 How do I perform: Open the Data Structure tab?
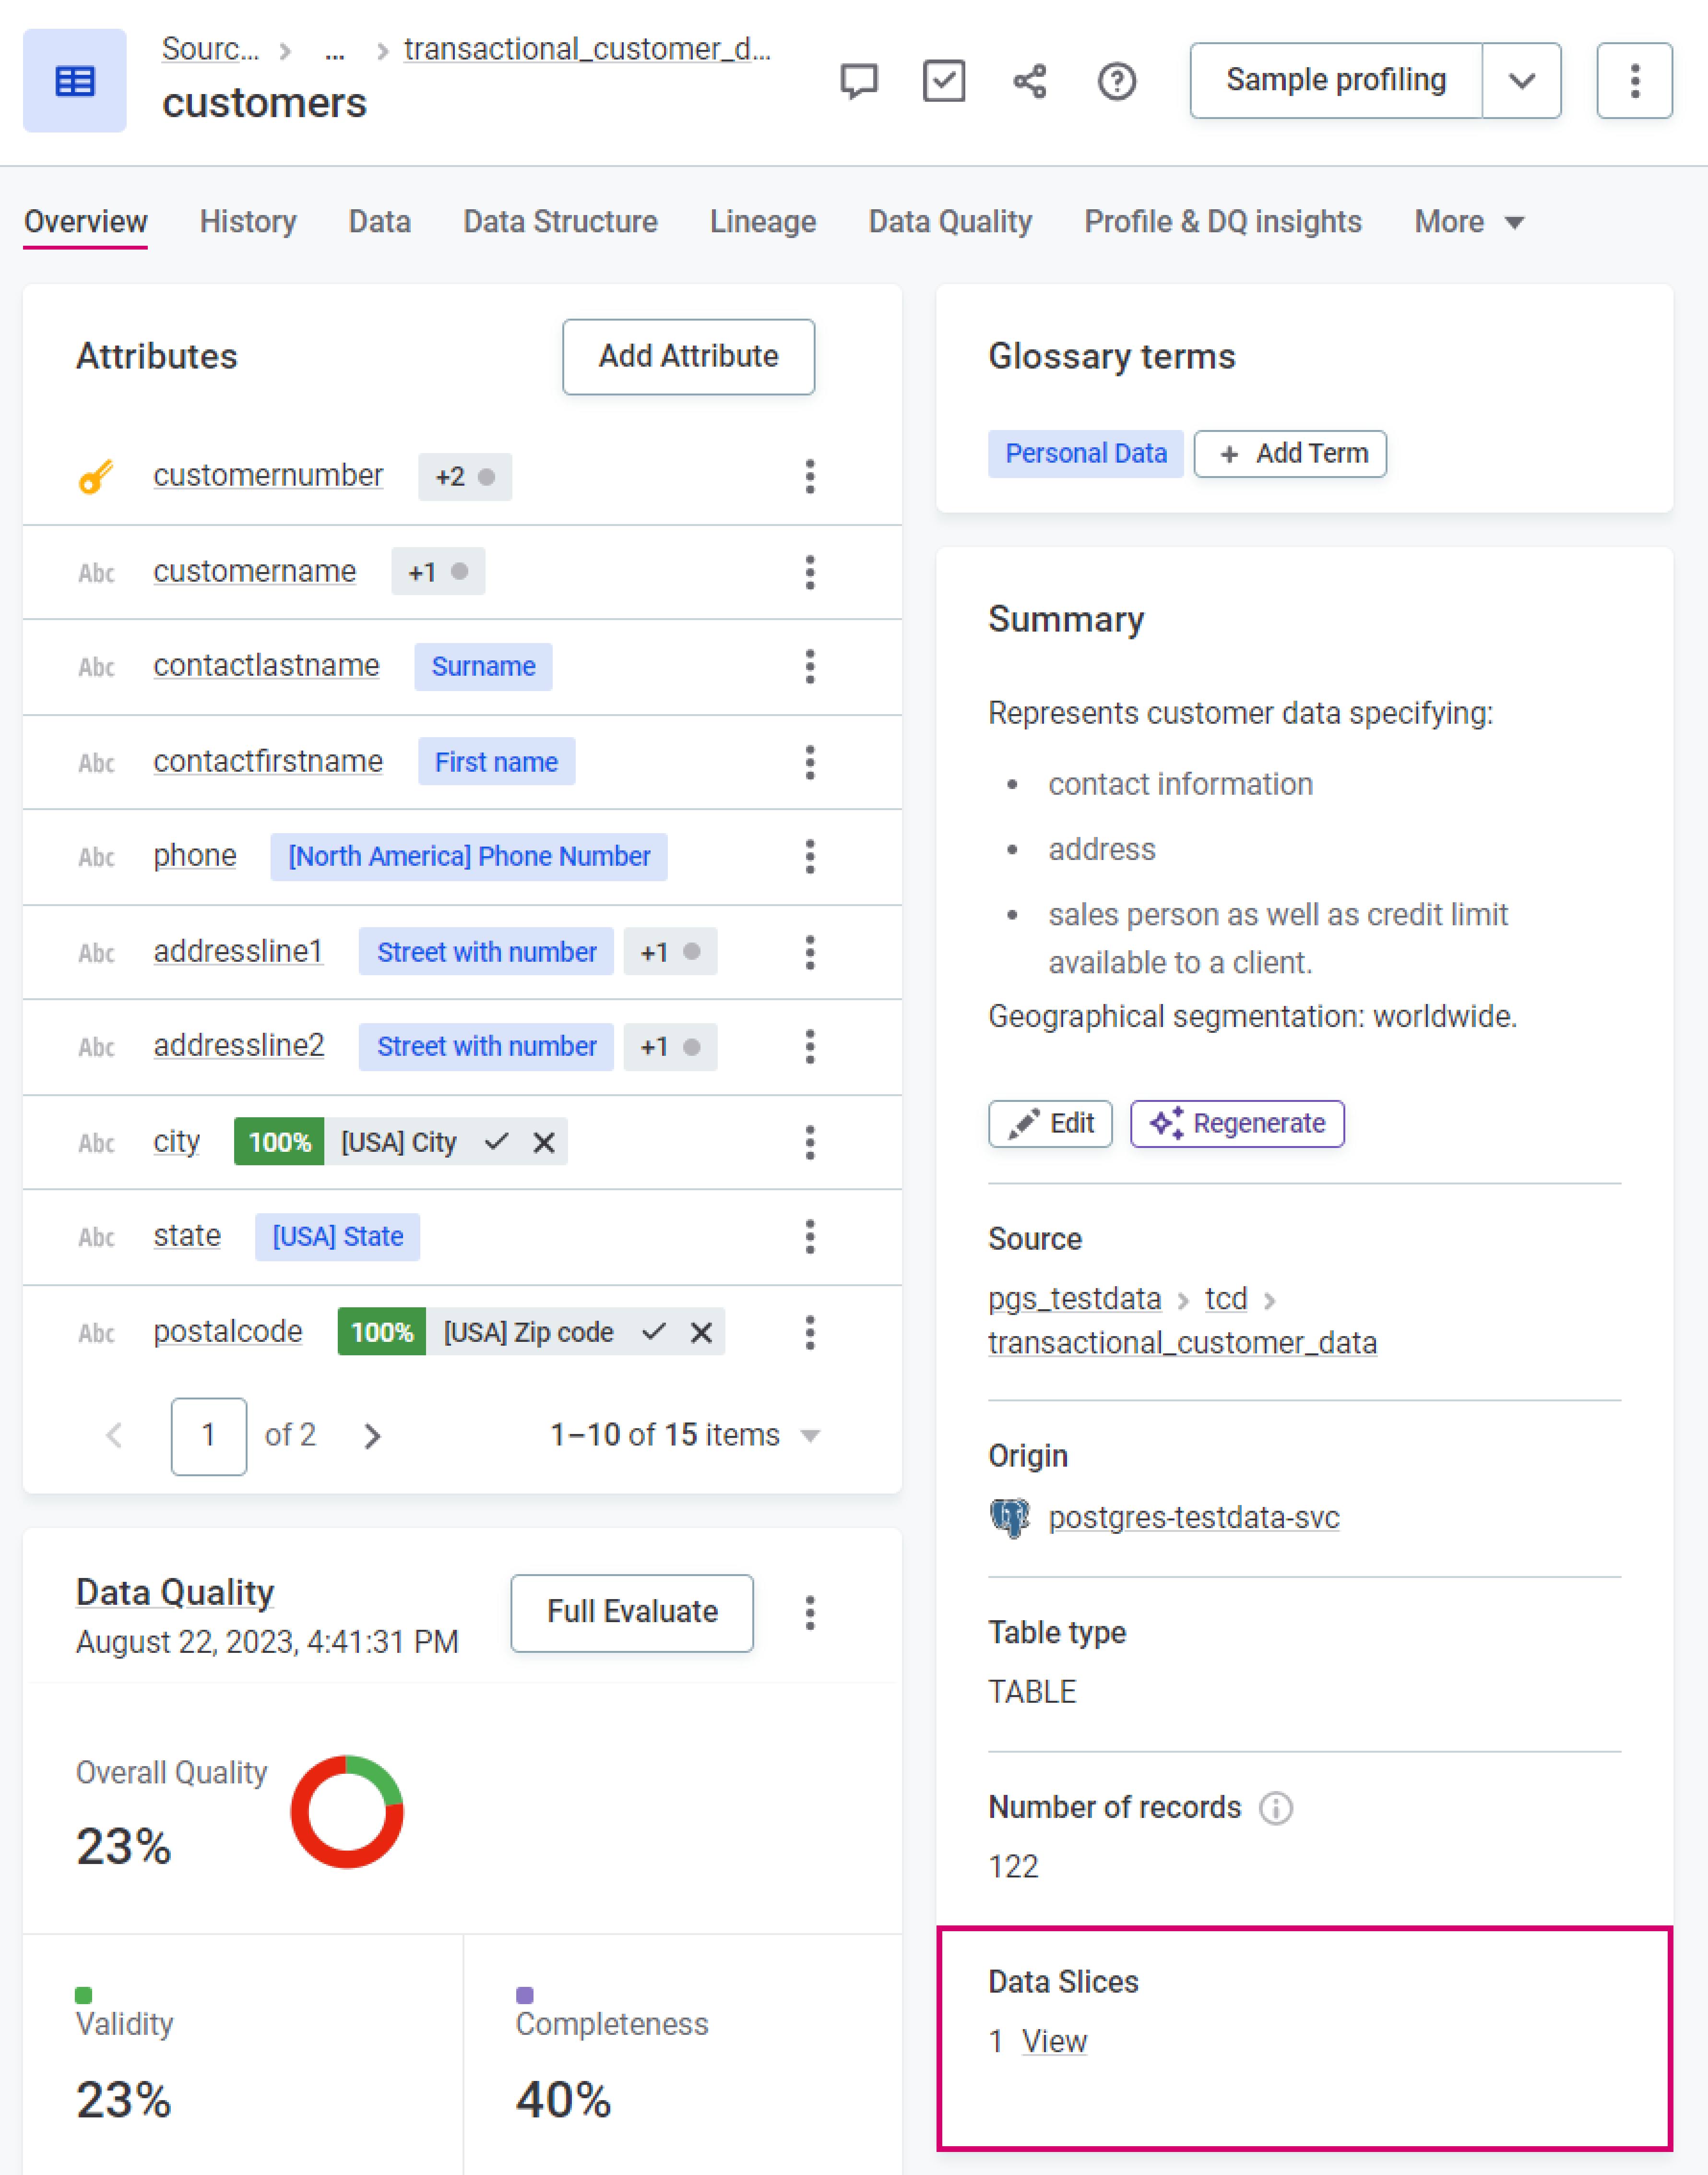coord(560,221)
